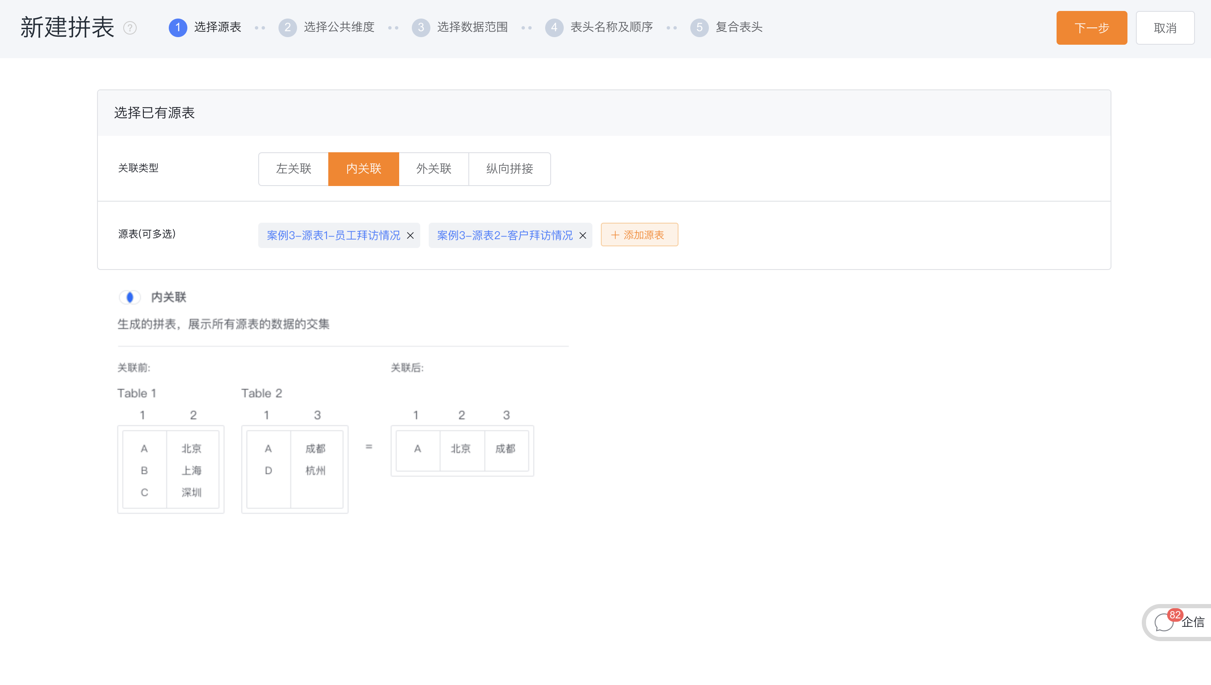
Task: Select 内关联 join type
Action: 363,169
